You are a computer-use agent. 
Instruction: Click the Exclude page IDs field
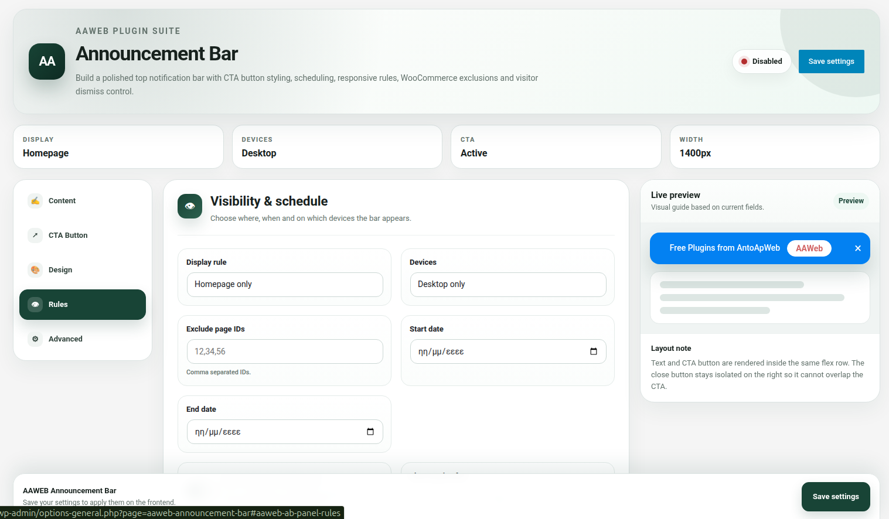285,351
